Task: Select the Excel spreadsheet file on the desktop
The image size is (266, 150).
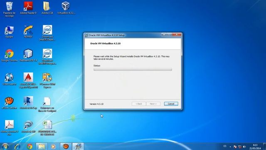Action: pos(47,128)
